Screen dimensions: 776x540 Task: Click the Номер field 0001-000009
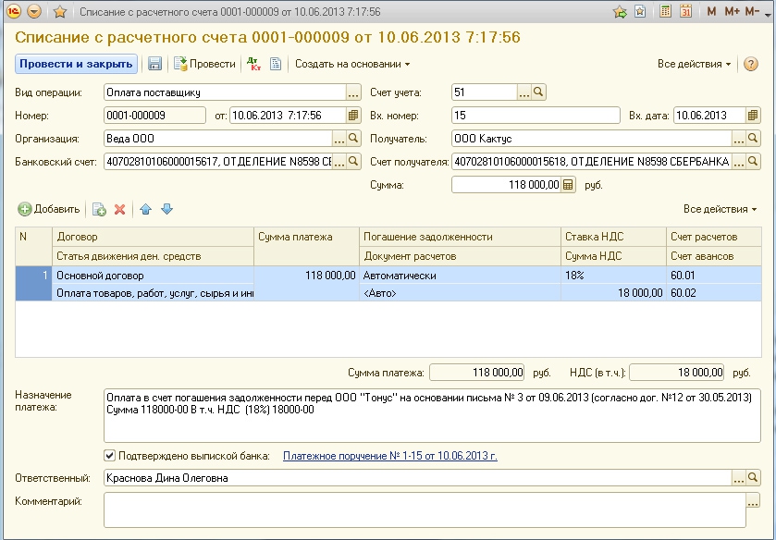[x=154, y=116]
